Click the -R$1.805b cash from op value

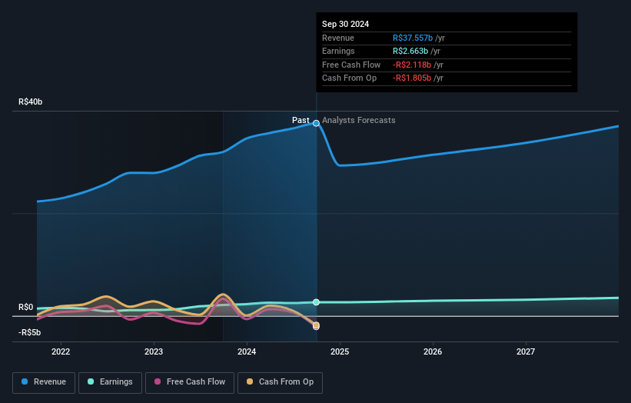click(412, 78)
